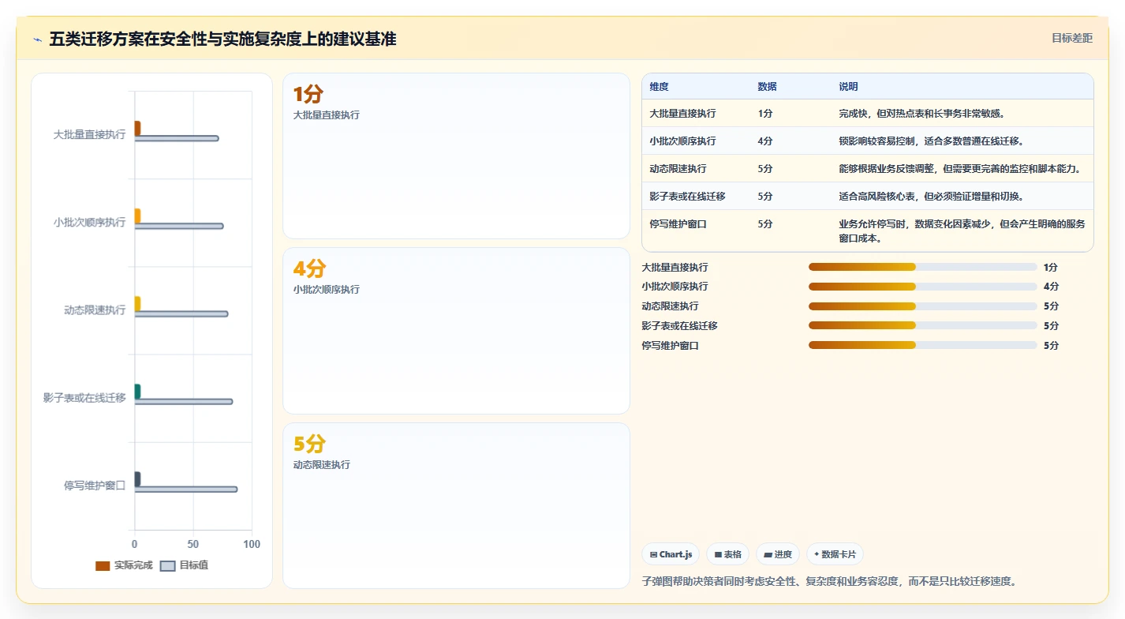The height and width of the screenshot is (619, 1125).
Task: Click the 进度 chip
Action: point(778,554)
